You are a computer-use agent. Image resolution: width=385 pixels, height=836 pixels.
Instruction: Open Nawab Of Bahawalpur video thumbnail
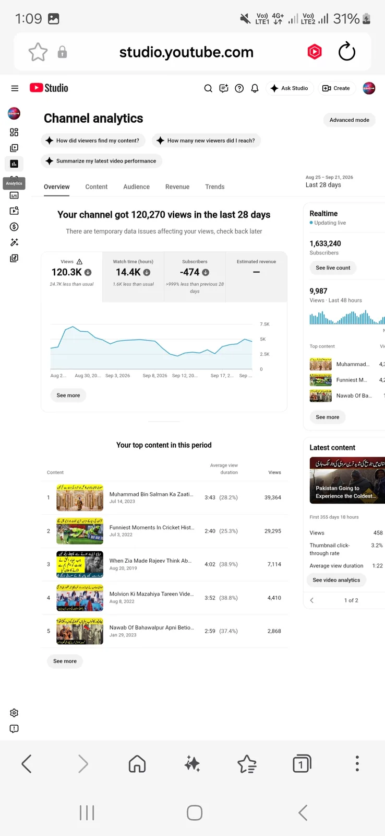[x=80, y=631]
